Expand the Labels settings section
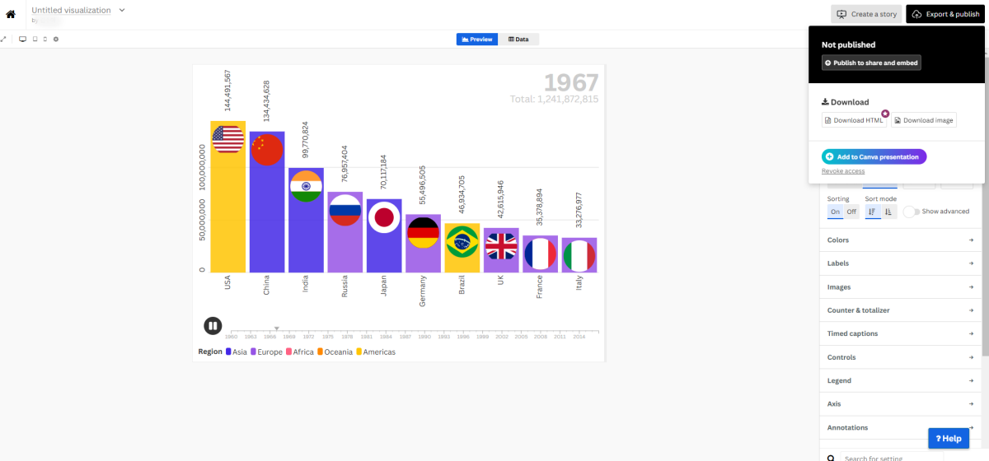The height and width of the screenshot is (461, 989). point(901,263)
